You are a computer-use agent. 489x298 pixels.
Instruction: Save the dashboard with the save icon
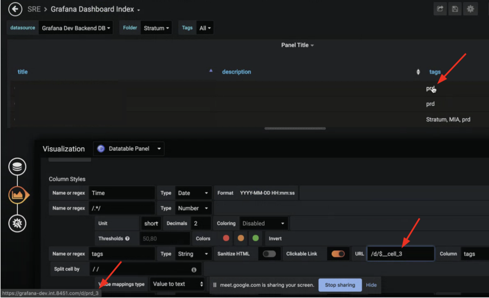click(455, 9)
